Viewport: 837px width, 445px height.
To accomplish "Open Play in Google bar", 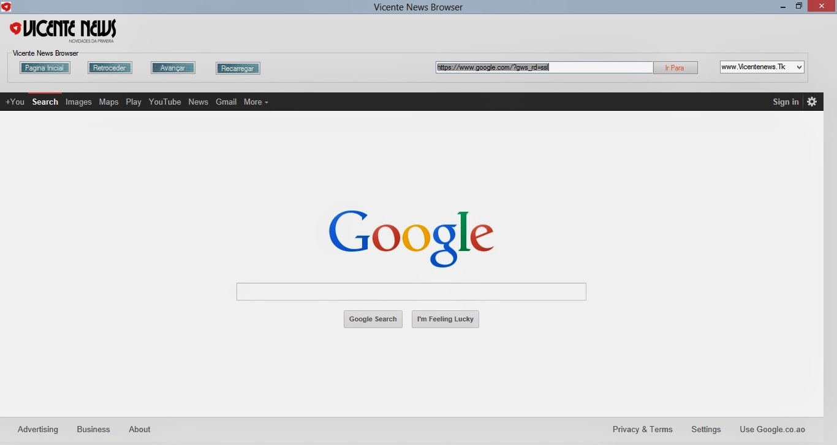I will pos(134,102).
